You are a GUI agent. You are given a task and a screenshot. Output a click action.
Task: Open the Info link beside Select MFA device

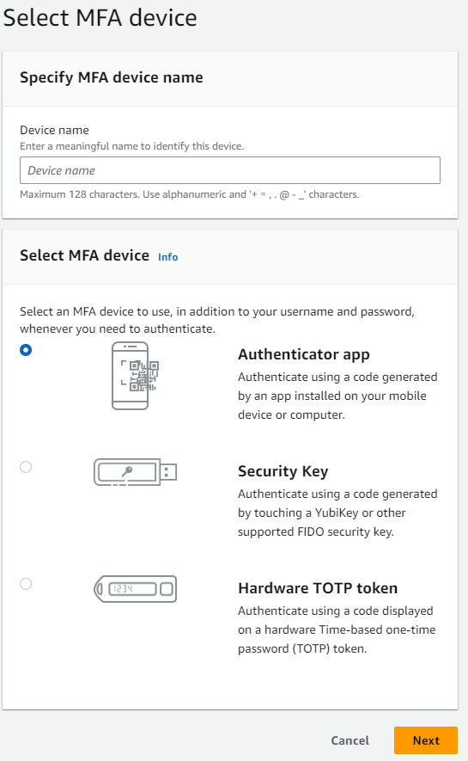(x=168, y=257)
